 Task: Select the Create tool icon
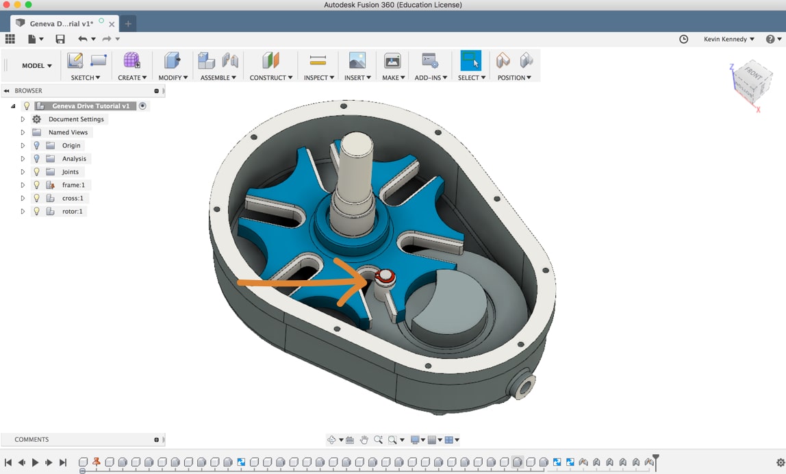click(131, 62)
